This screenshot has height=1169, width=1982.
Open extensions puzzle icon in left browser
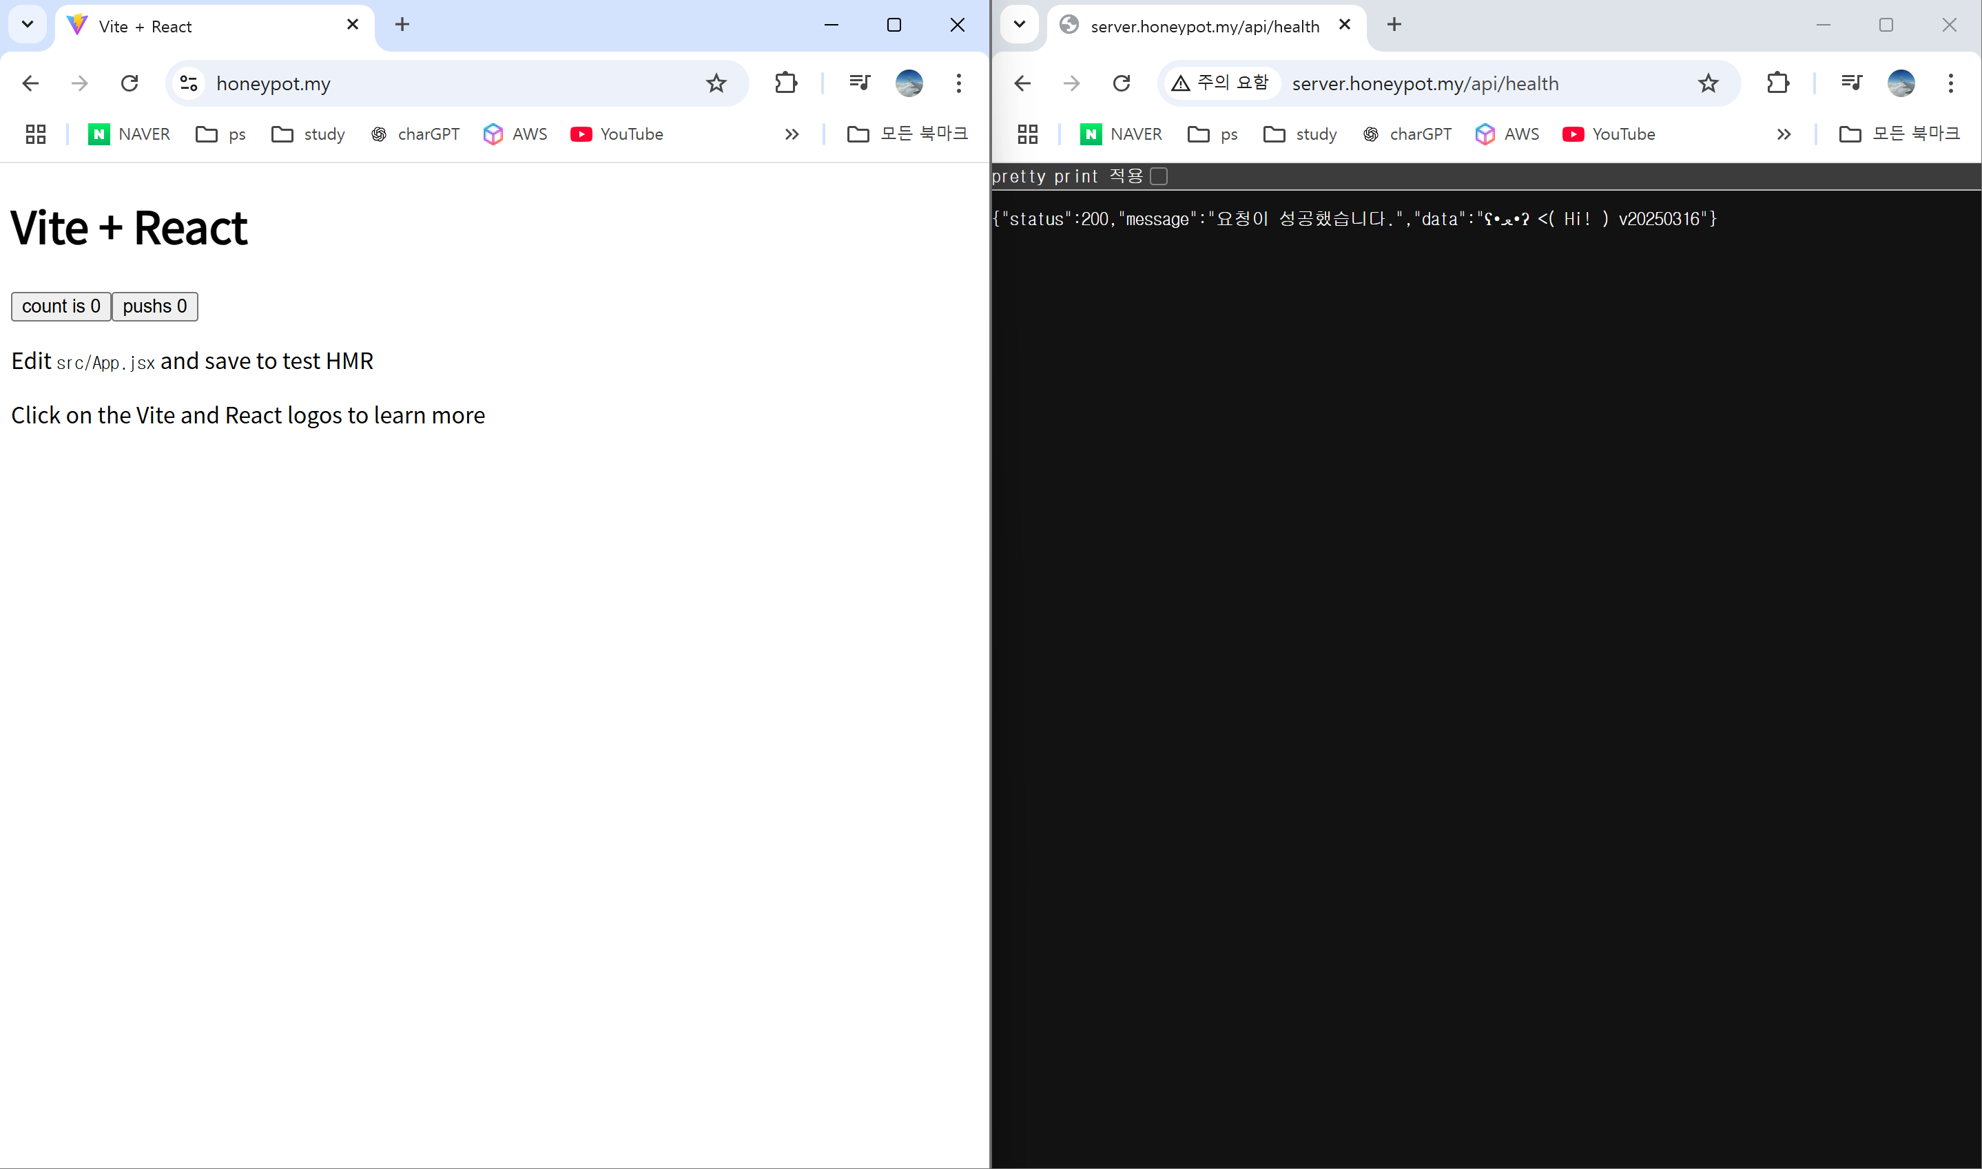[x=786, y=83]
